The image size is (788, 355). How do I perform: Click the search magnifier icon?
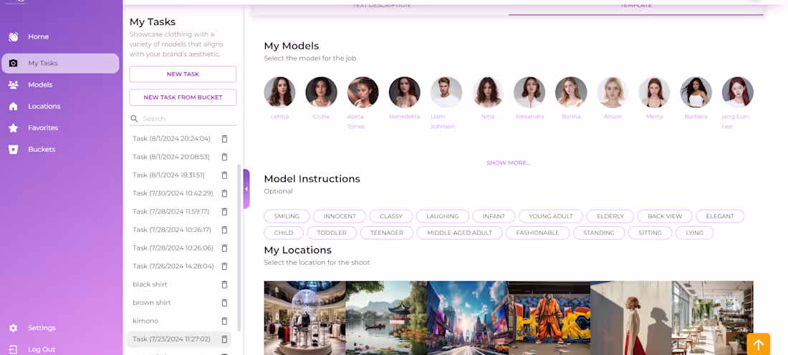point(134,119)
